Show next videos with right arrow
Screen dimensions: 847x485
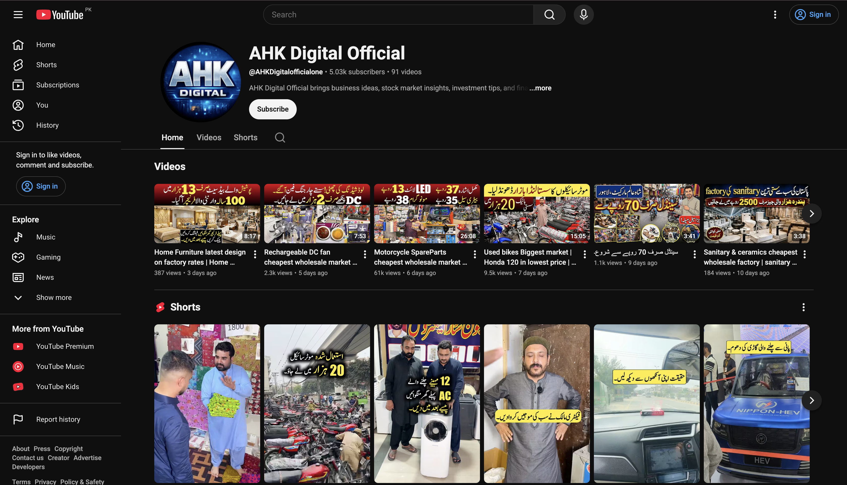(x=812, y=214)
